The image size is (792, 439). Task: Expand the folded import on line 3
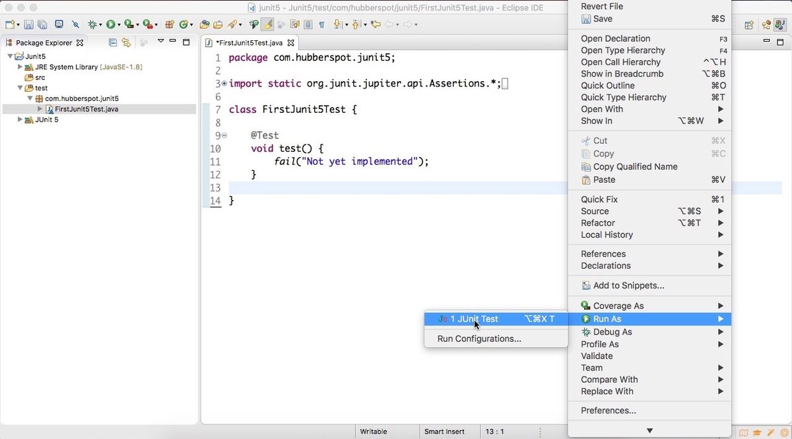(x=224, y=84)
